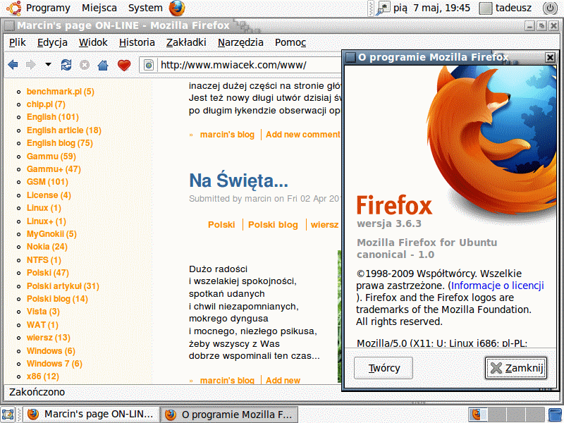Screen dimensions: 564x423
Task: Click the red heart toolbar icon
Action: pos(124,65)
